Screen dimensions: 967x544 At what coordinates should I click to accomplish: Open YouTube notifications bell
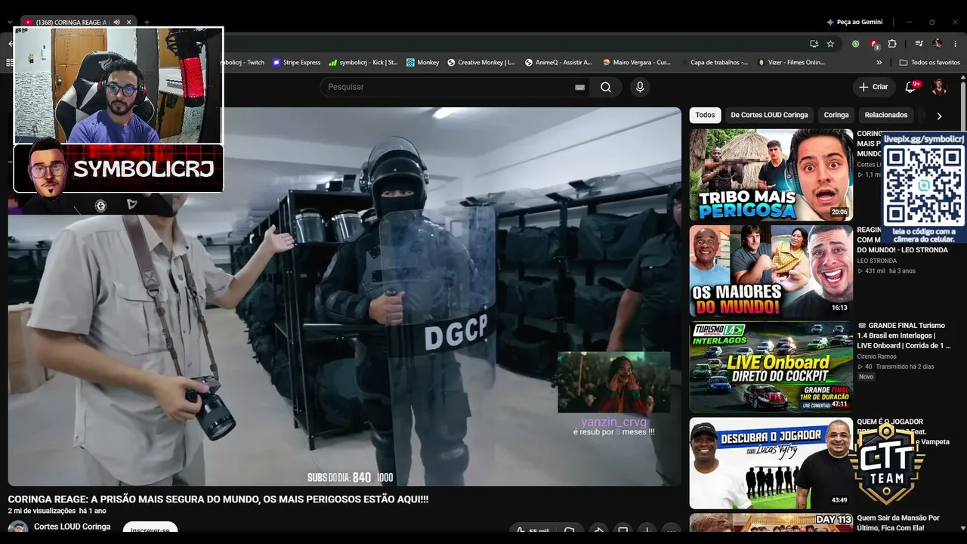pos(910,87)
